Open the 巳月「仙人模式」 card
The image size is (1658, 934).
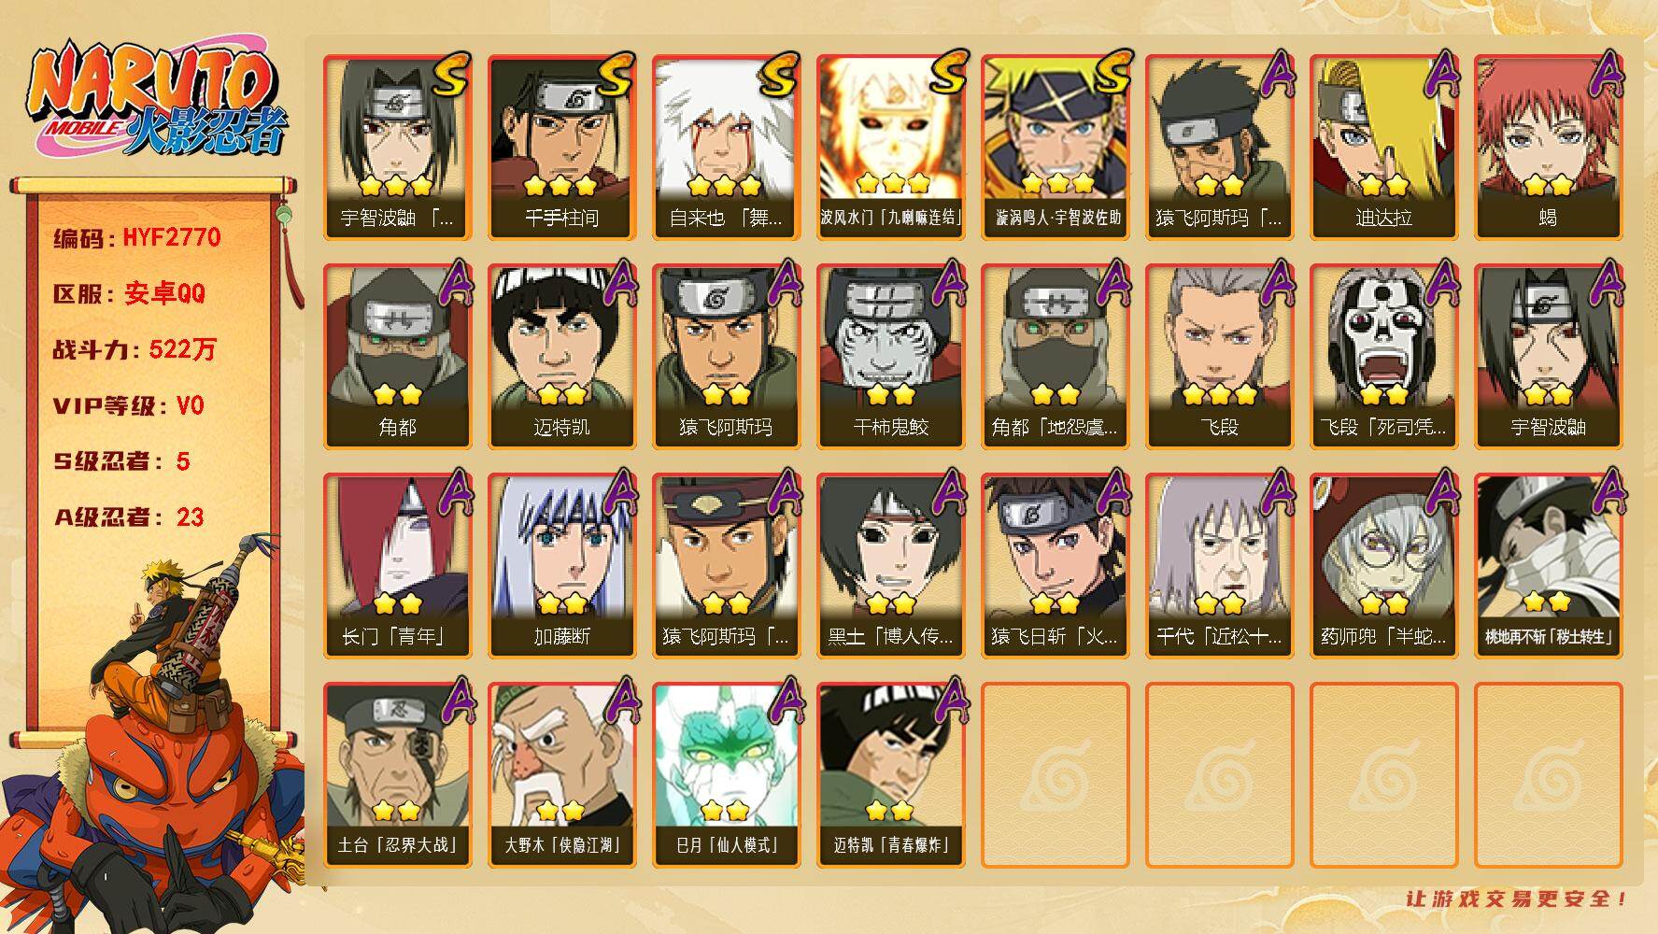726,775
